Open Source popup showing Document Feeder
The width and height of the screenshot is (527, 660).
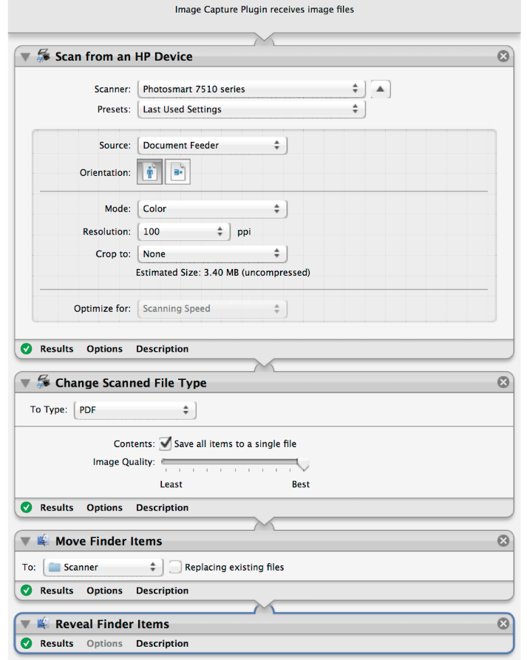pos(212,145)
